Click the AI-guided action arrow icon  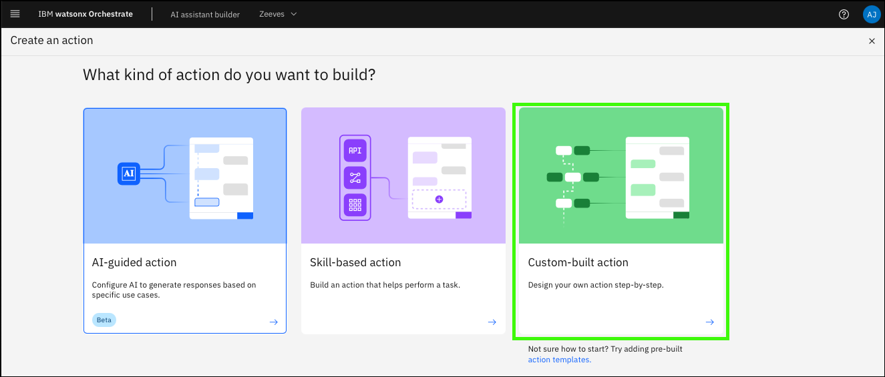[273, 322]
